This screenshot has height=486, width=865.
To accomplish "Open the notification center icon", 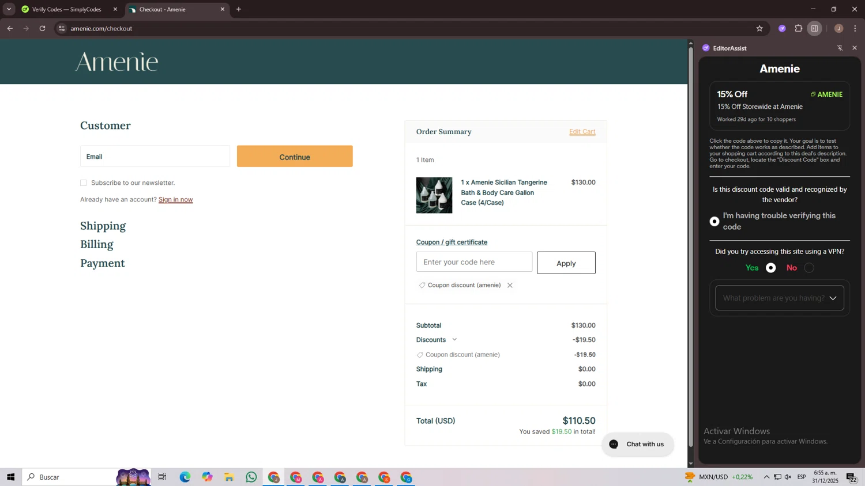I will tap(852, 477).
